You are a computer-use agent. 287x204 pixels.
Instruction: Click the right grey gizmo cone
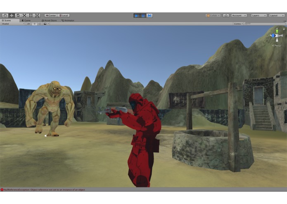pyautogui.click(x=281, y=36)
